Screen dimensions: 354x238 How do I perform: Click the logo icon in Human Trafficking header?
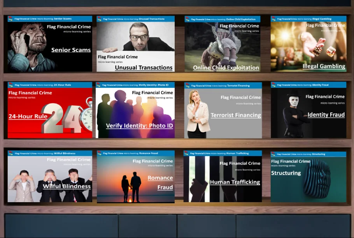pyautogui.click(x=187, y=153)
